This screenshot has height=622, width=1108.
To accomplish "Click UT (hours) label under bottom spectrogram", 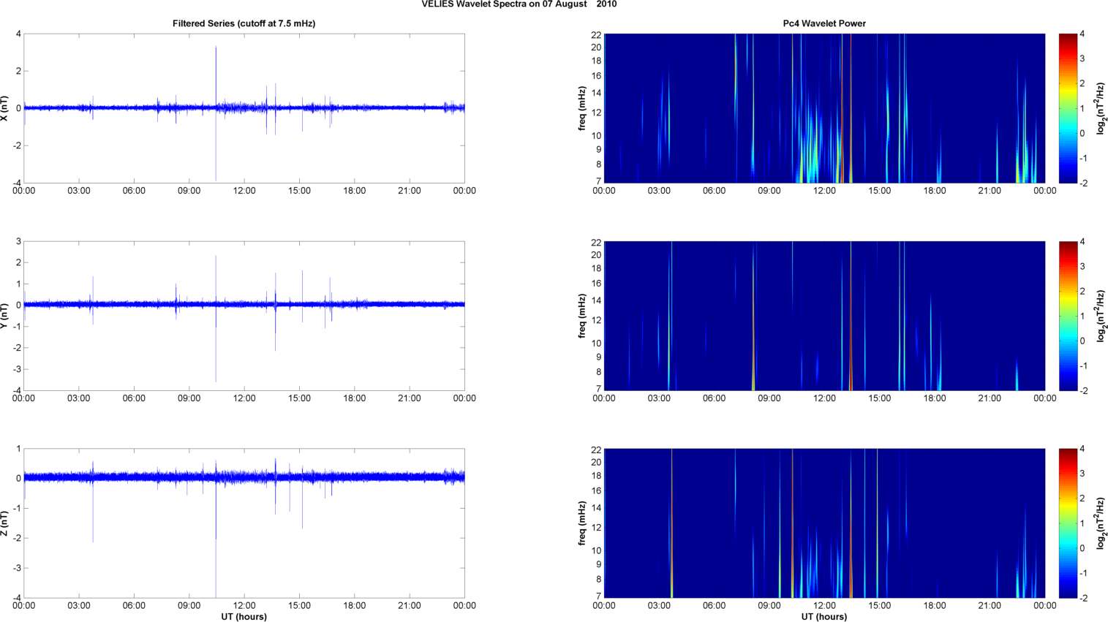I will [824, 616].
